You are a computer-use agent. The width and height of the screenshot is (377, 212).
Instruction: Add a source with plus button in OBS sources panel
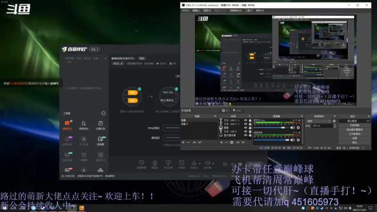click(x=221, y=142)
